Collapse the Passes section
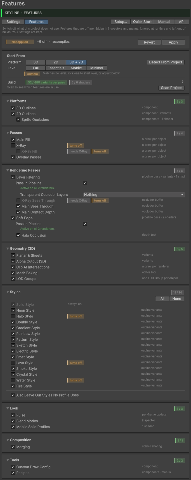Viewport: 191px width, 480px height. click(8, 133)
